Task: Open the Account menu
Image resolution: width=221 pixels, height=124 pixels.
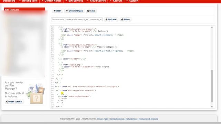Action: [117, 1]
